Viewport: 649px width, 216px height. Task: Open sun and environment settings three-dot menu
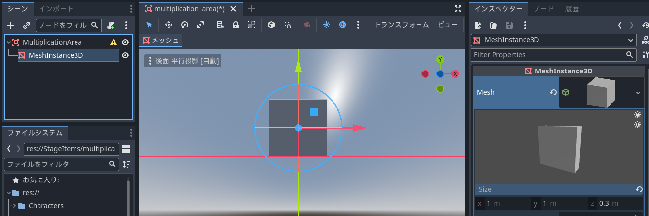358,25
